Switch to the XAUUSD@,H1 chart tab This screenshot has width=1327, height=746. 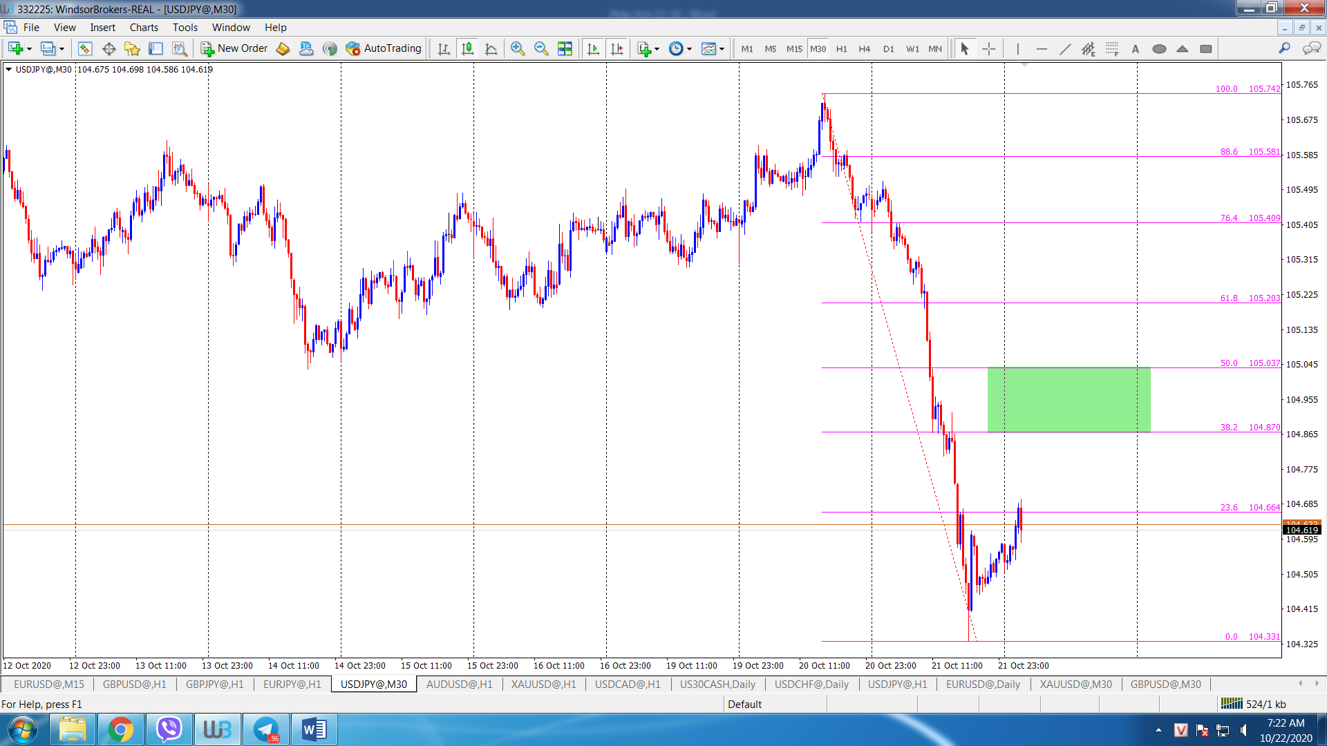[544, 684]
